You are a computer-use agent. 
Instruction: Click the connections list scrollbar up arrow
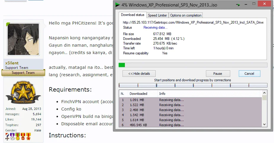coord(264,93)
